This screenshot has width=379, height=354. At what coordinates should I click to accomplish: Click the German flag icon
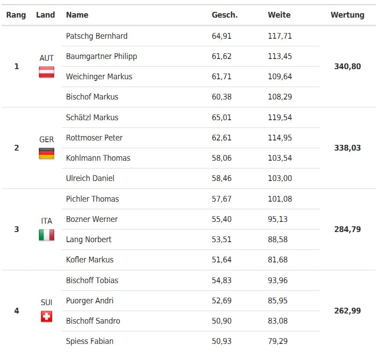coord(47,154)
